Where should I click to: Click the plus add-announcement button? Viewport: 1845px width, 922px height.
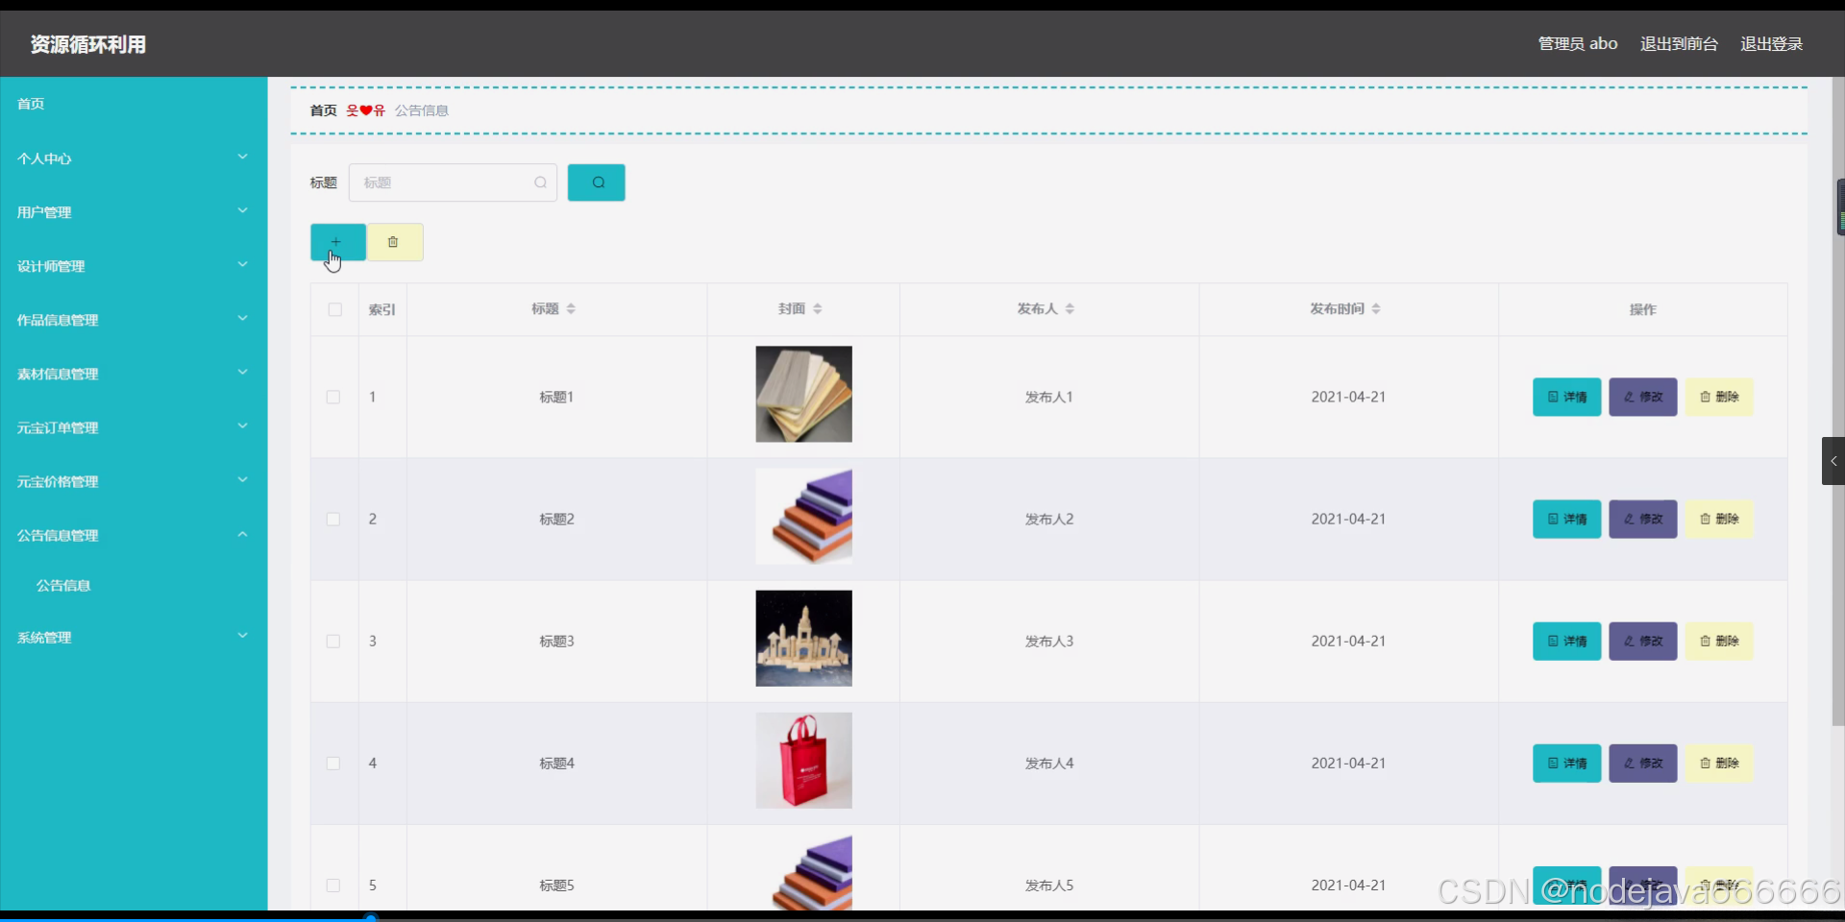tap(337, 242)
